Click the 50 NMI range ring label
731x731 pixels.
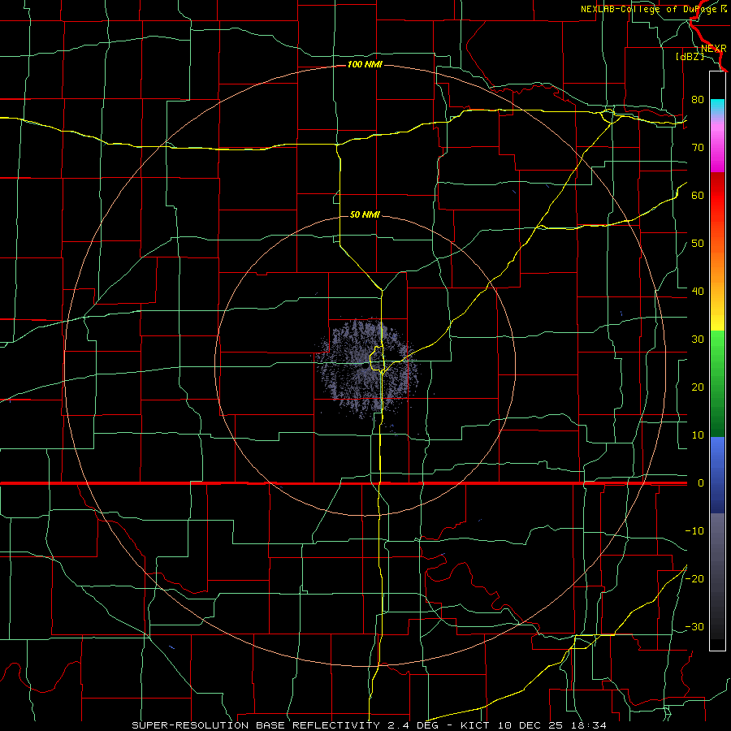pos(365,214)
